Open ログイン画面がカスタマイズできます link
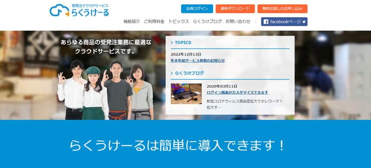This screenshot has width=371, height=168. [237, 93]
